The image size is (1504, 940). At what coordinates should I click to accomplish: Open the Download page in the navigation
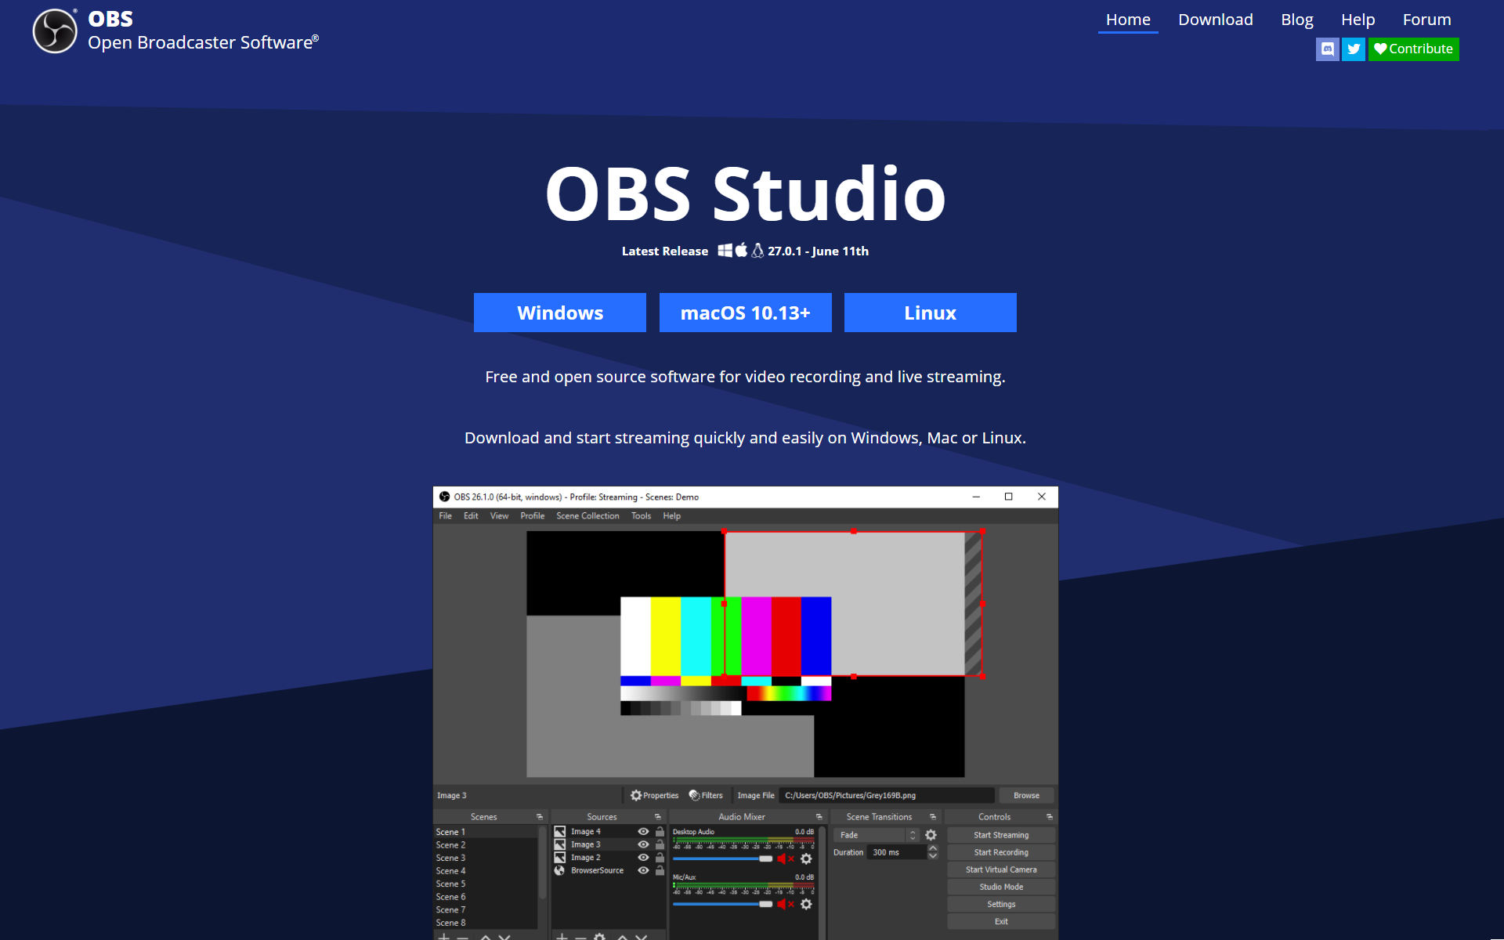coord(1215,20)
